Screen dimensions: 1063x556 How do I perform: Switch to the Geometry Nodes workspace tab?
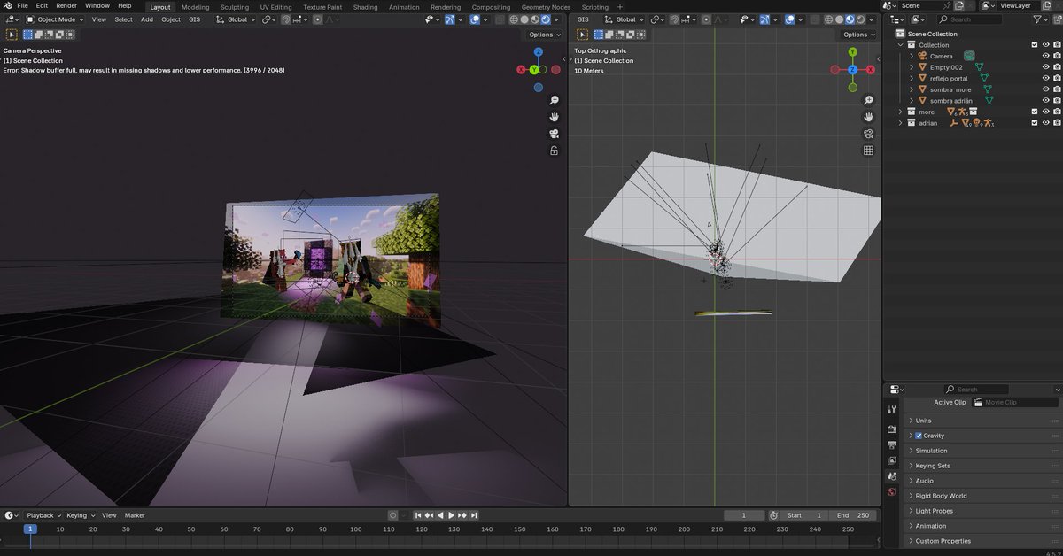546,7
